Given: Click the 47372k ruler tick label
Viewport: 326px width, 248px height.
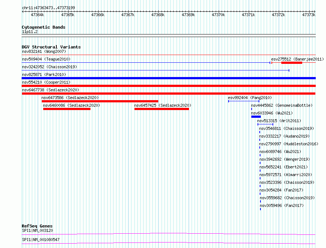Looking at the screenshot, I should (x=278, y=15).
